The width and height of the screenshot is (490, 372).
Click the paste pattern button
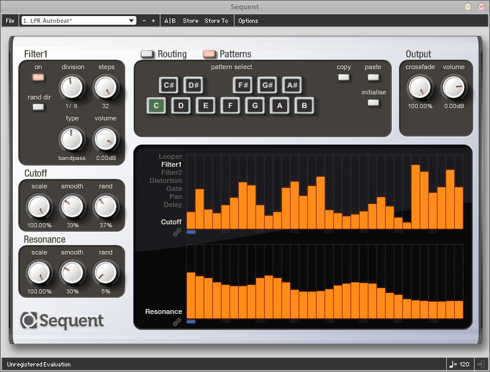tap(373, 77)
